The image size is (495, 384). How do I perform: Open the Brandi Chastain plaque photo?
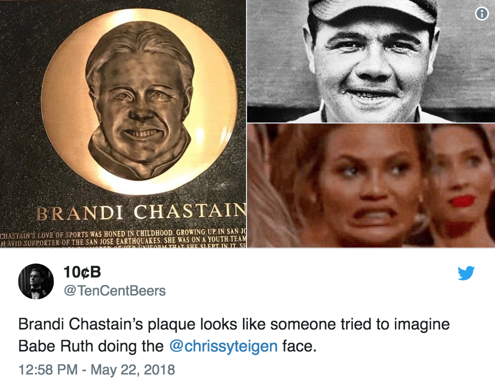click(123, 123)
